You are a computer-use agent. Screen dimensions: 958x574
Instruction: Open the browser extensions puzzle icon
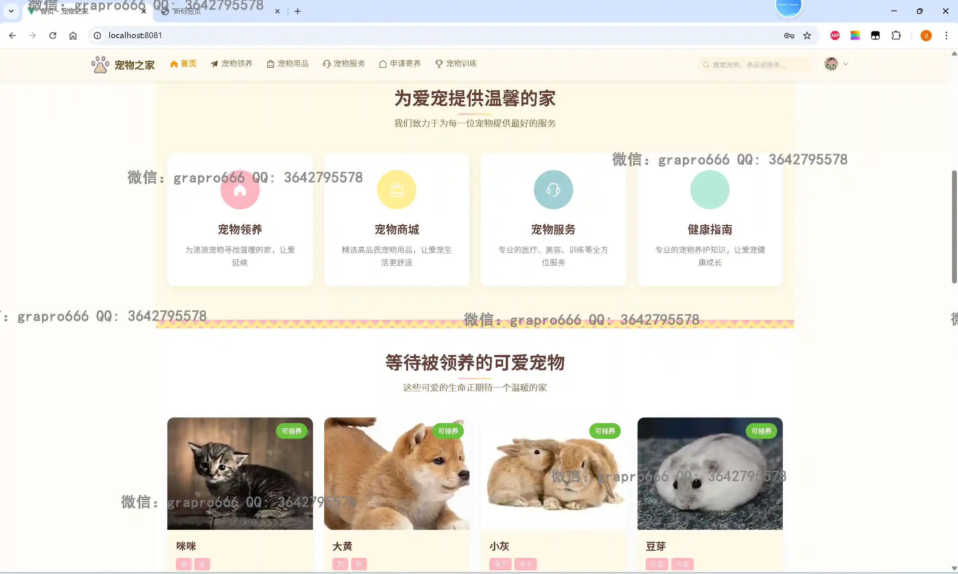896,36
